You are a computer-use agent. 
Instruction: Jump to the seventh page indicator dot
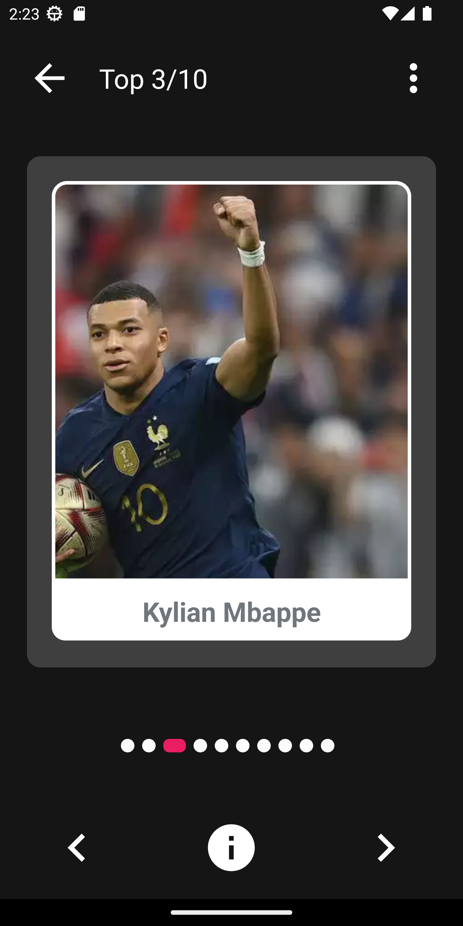(x=264, y=746)
